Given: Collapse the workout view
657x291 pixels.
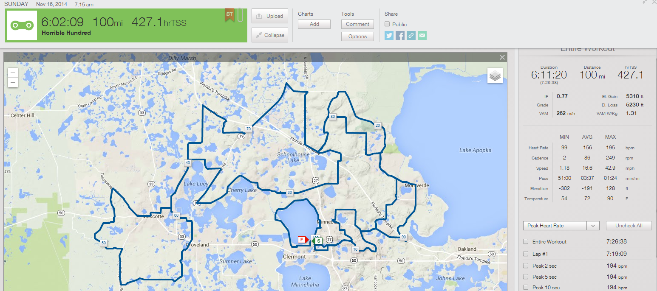Looking at the screenshot, I should 270,35.
